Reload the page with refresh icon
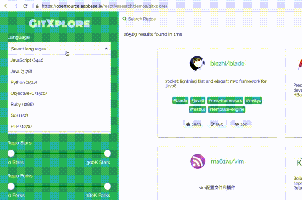The width and height of the screenshot is (302, 200). click(25, 6)
